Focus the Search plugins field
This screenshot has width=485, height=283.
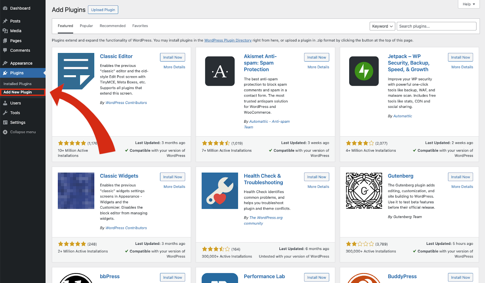(x=436, y=26)
